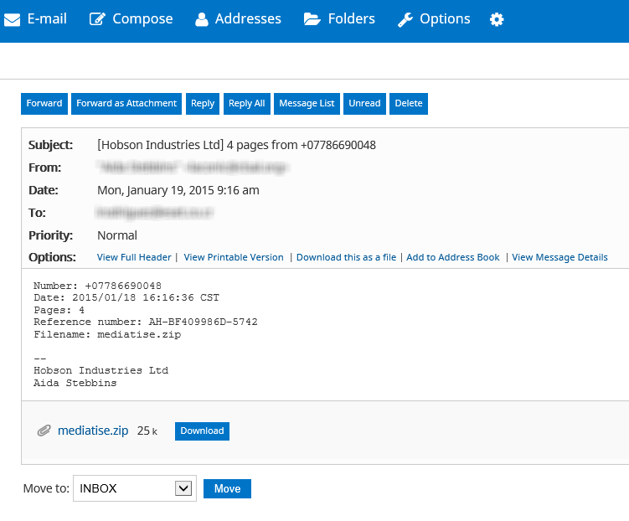629x521 pixels.
Task: Click the envelope E-mail icon
Action: pos(12,19)
